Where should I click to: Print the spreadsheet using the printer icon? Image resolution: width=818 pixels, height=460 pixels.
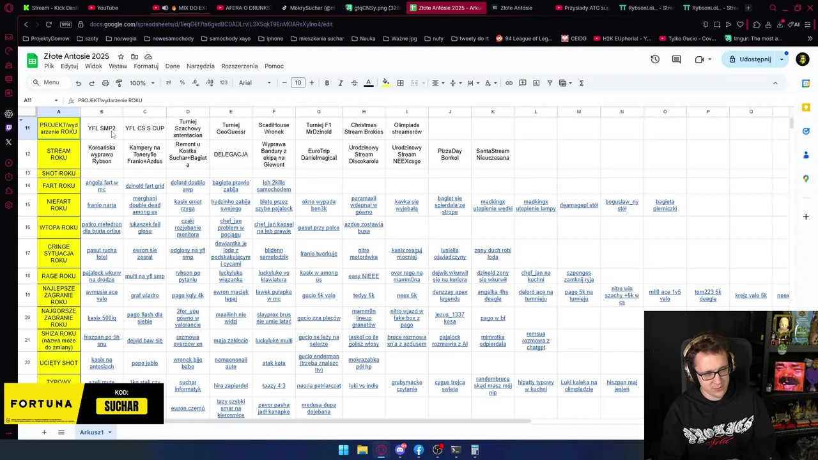point(105,83)
